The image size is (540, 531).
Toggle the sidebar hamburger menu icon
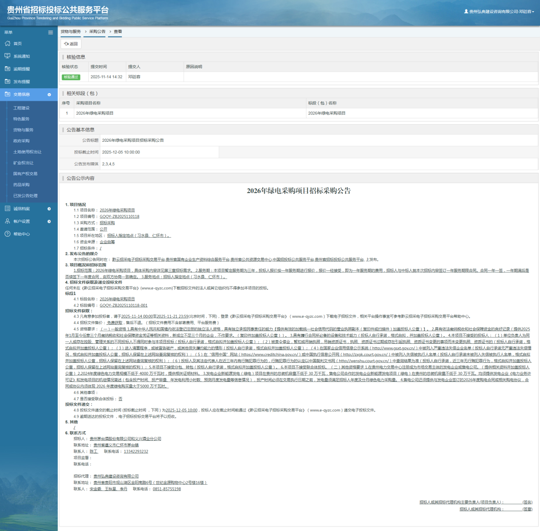pos(50,32)
